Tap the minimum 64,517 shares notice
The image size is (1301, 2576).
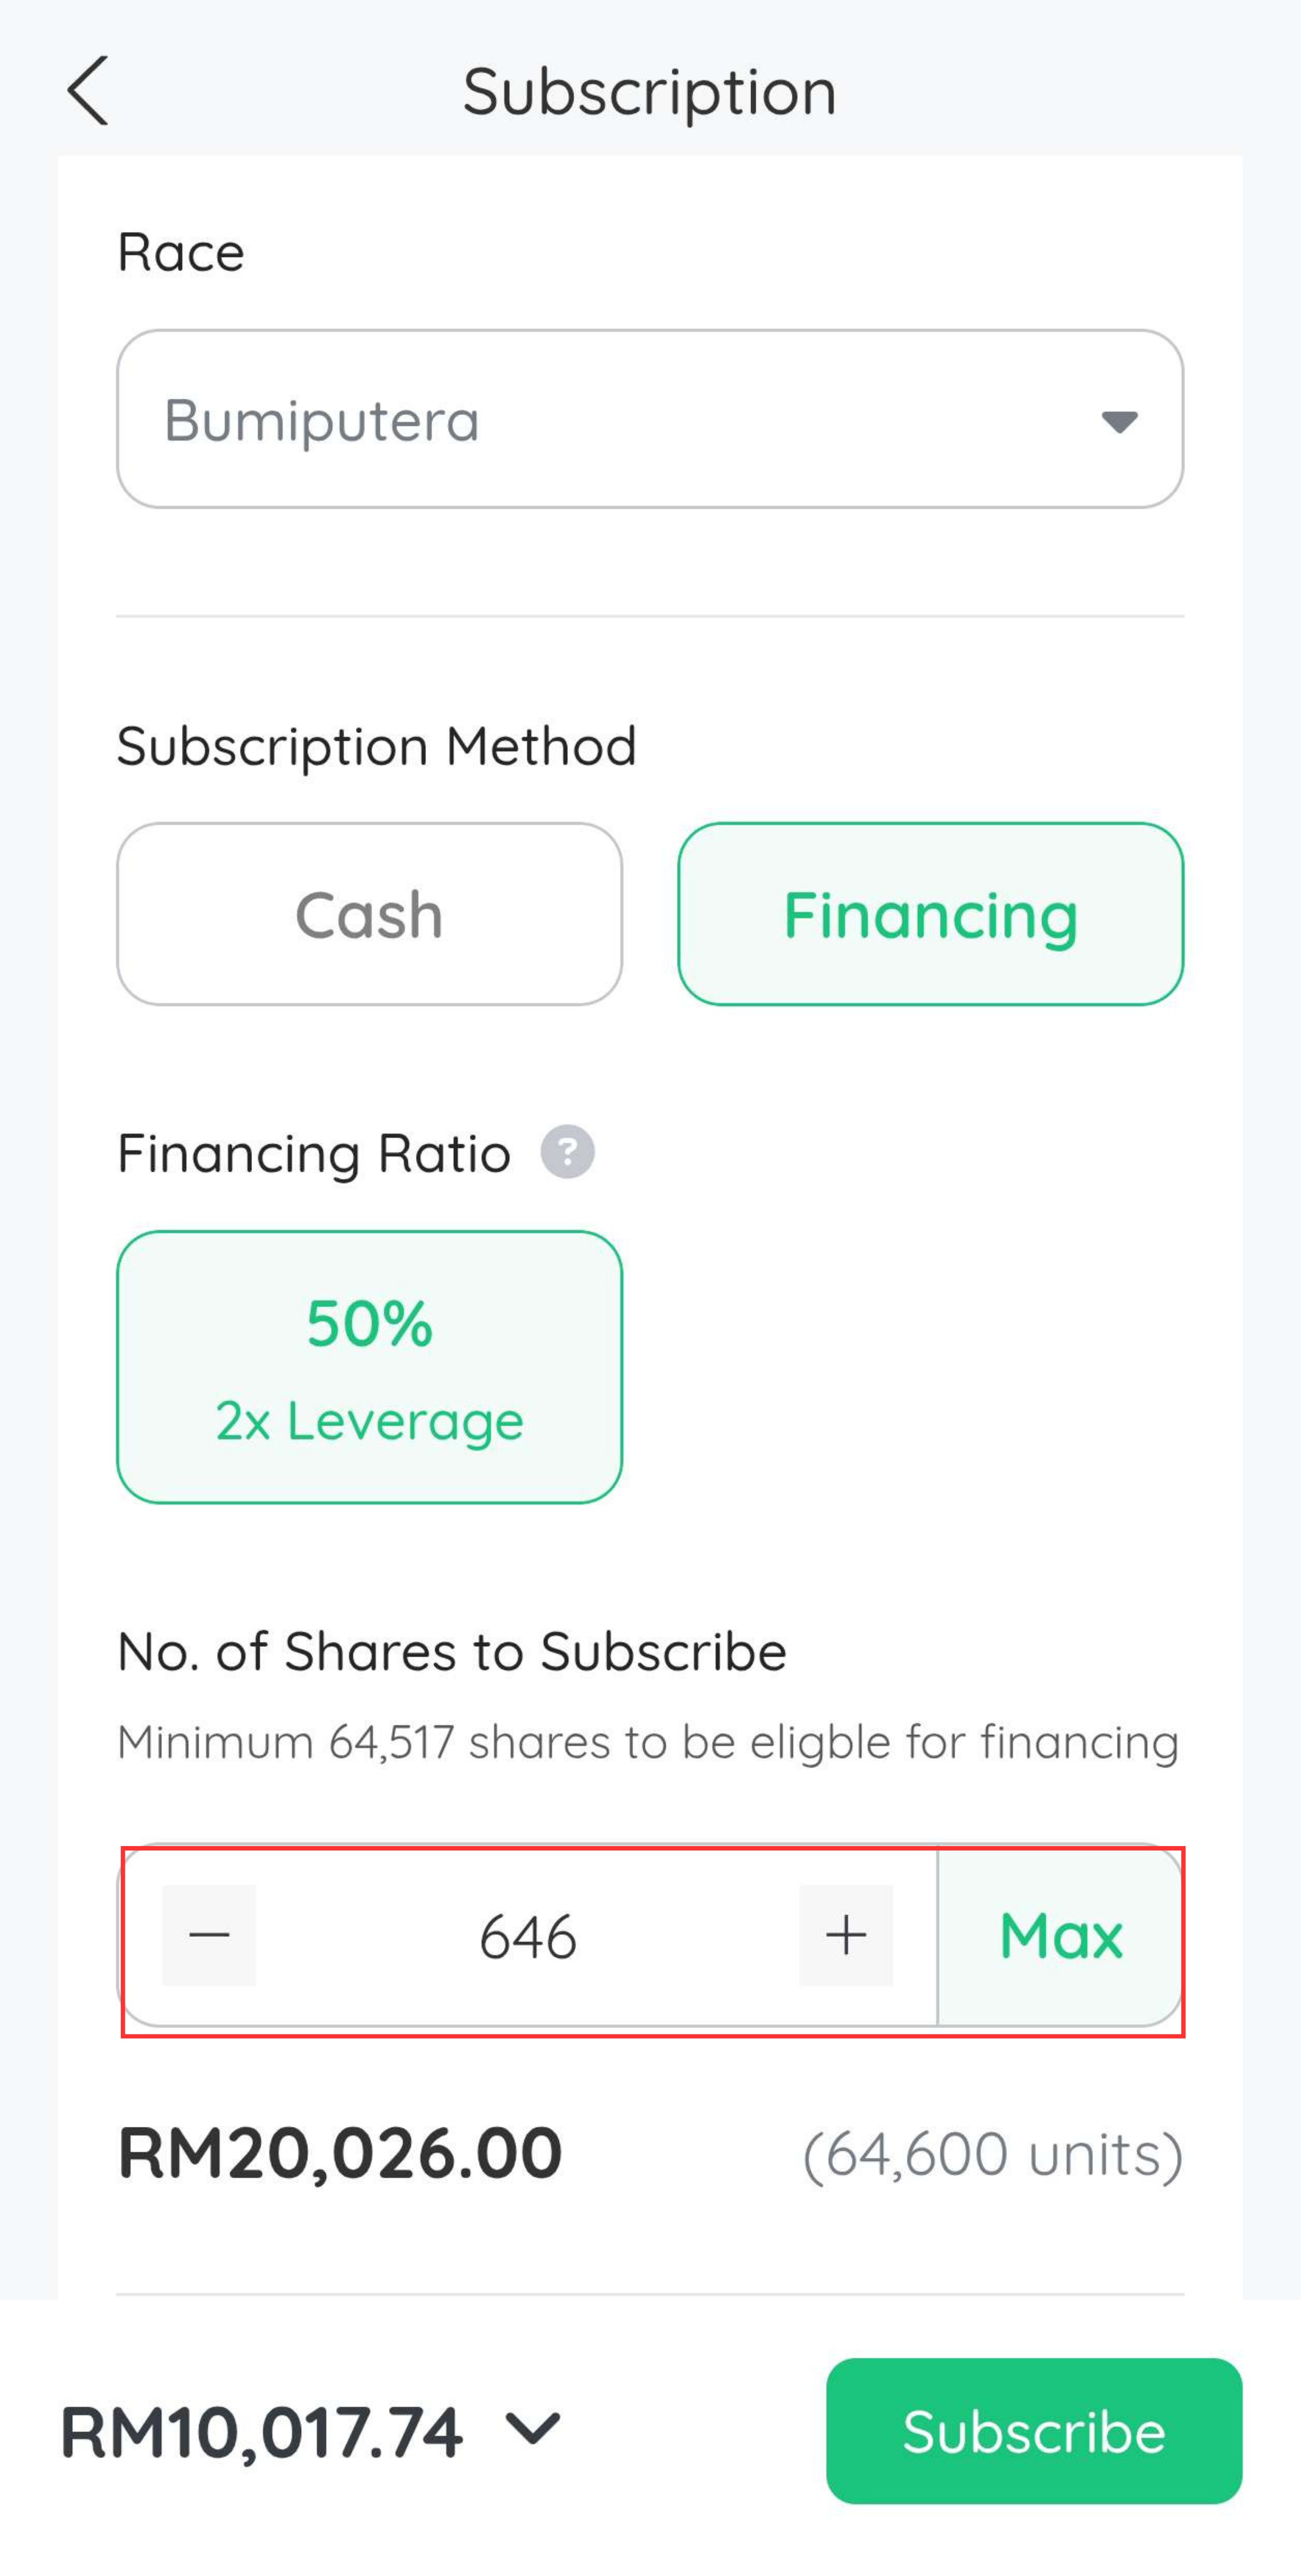point(648,1742)
